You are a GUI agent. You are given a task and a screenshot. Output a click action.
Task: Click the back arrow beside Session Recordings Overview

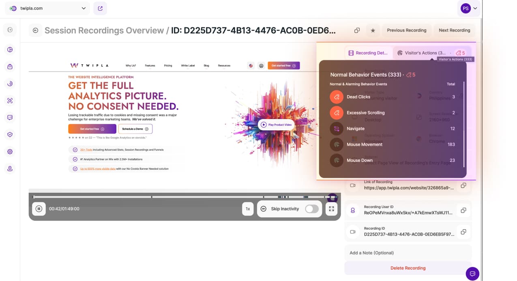click(35, 30)
